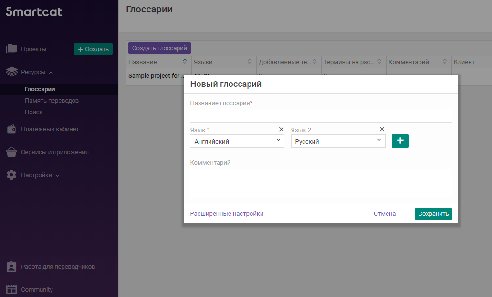Screen dimensions: 492x297
Task: Clear Язык 1 using its X icon
Action: tap(281, 129)
